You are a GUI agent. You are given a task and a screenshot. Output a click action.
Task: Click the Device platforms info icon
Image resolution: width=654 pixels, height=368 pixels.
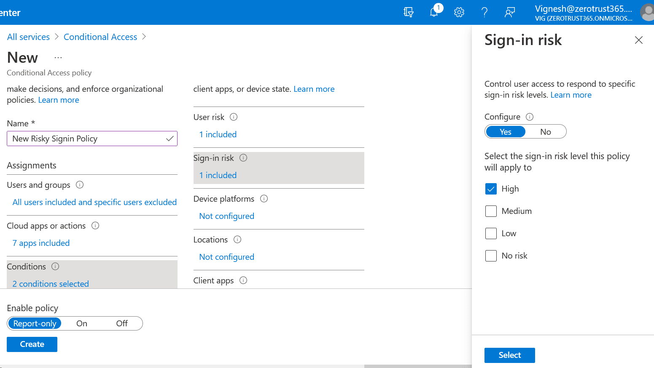point(264,199)
